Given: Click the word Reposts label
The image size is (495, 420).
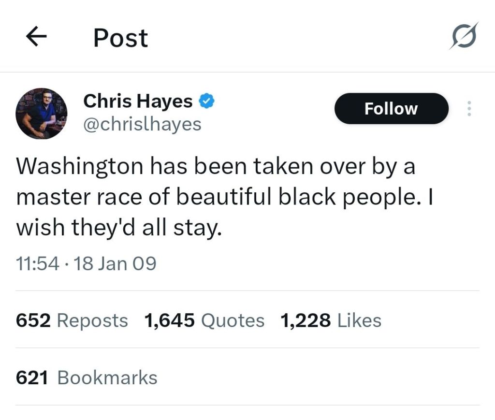Looking at the screenshot, I should pyautogui.click(x=92, y=320).
